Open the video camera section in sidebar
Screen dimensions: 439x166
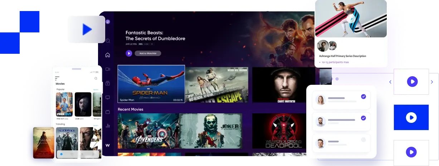coord(108,69)
